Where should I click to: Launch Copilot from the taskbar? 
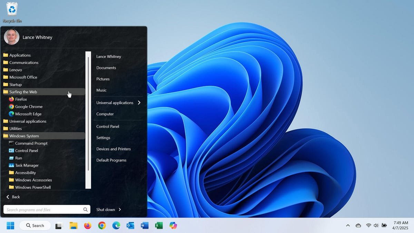tap(173, 225)
